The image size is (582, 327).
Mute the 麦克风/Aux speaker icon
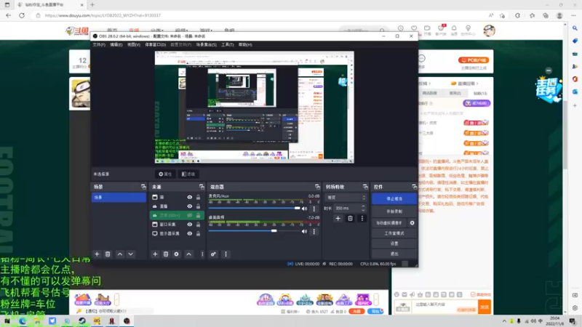click(304, 209)
